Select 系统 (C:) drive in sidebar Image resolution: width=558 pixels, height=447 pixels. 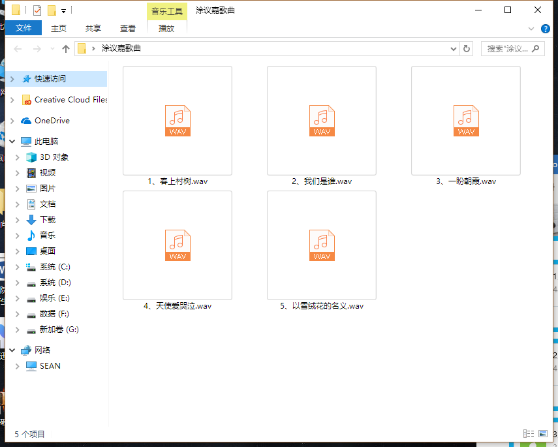(x=55, y=267)
